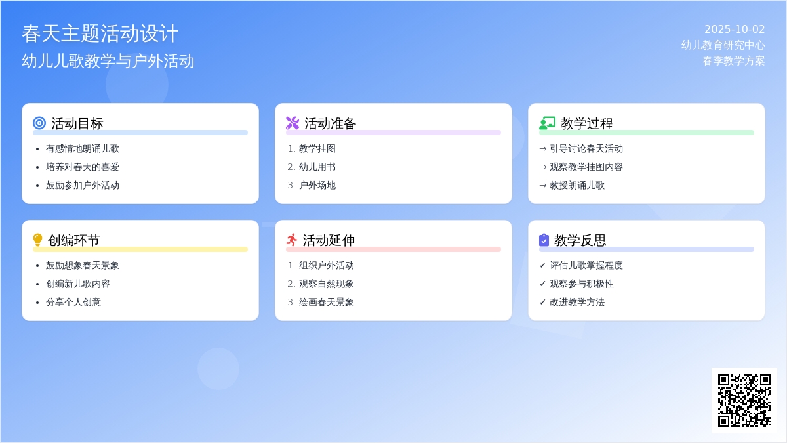Select the 活动目标 card heading
787x443 pixels.
pos(77,123)
